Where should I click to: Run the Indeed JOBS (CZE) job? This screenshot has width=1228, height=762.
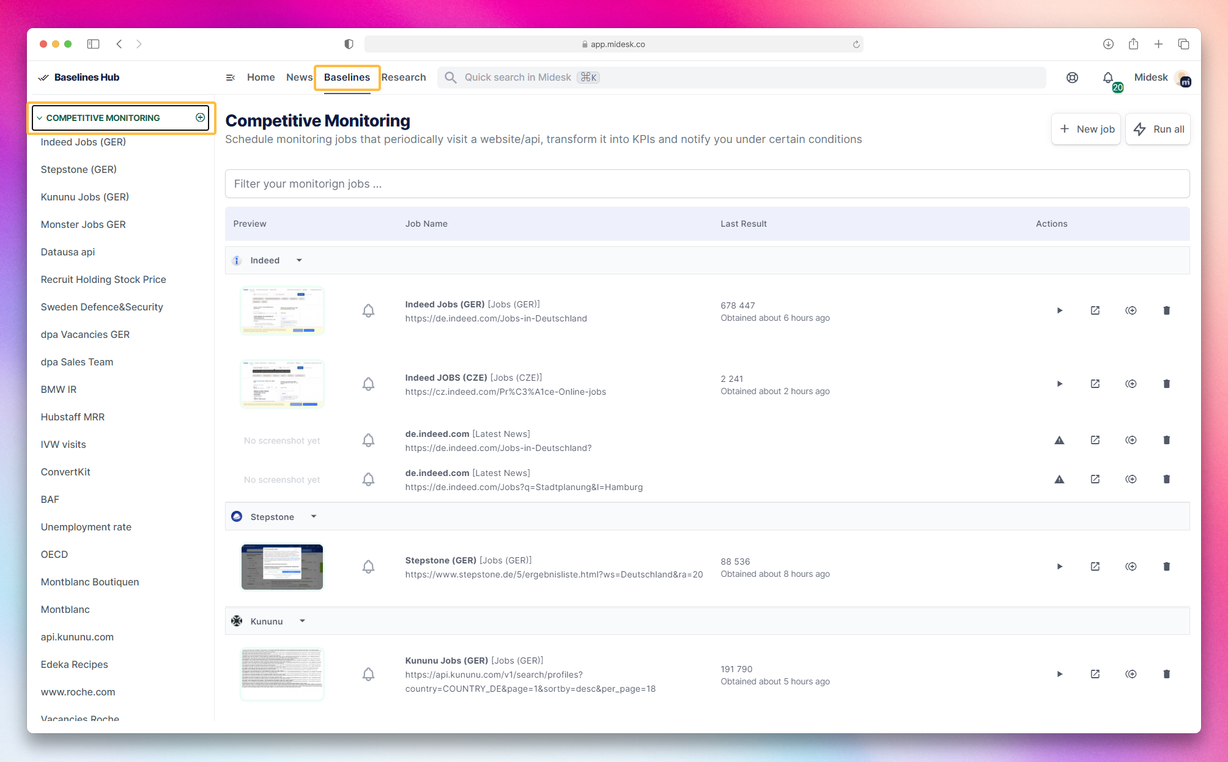click(1060, 384)
